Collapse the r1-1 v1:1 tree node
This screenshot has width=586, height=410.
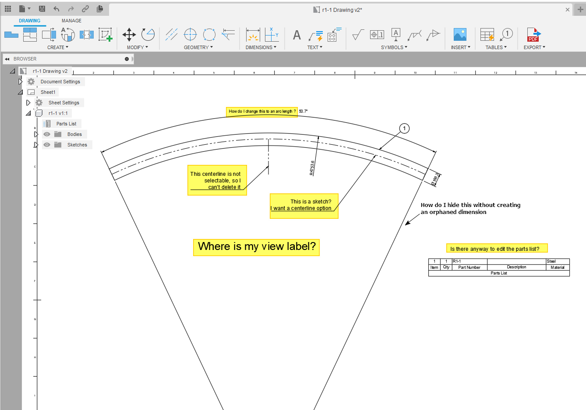tap(28, 113)
